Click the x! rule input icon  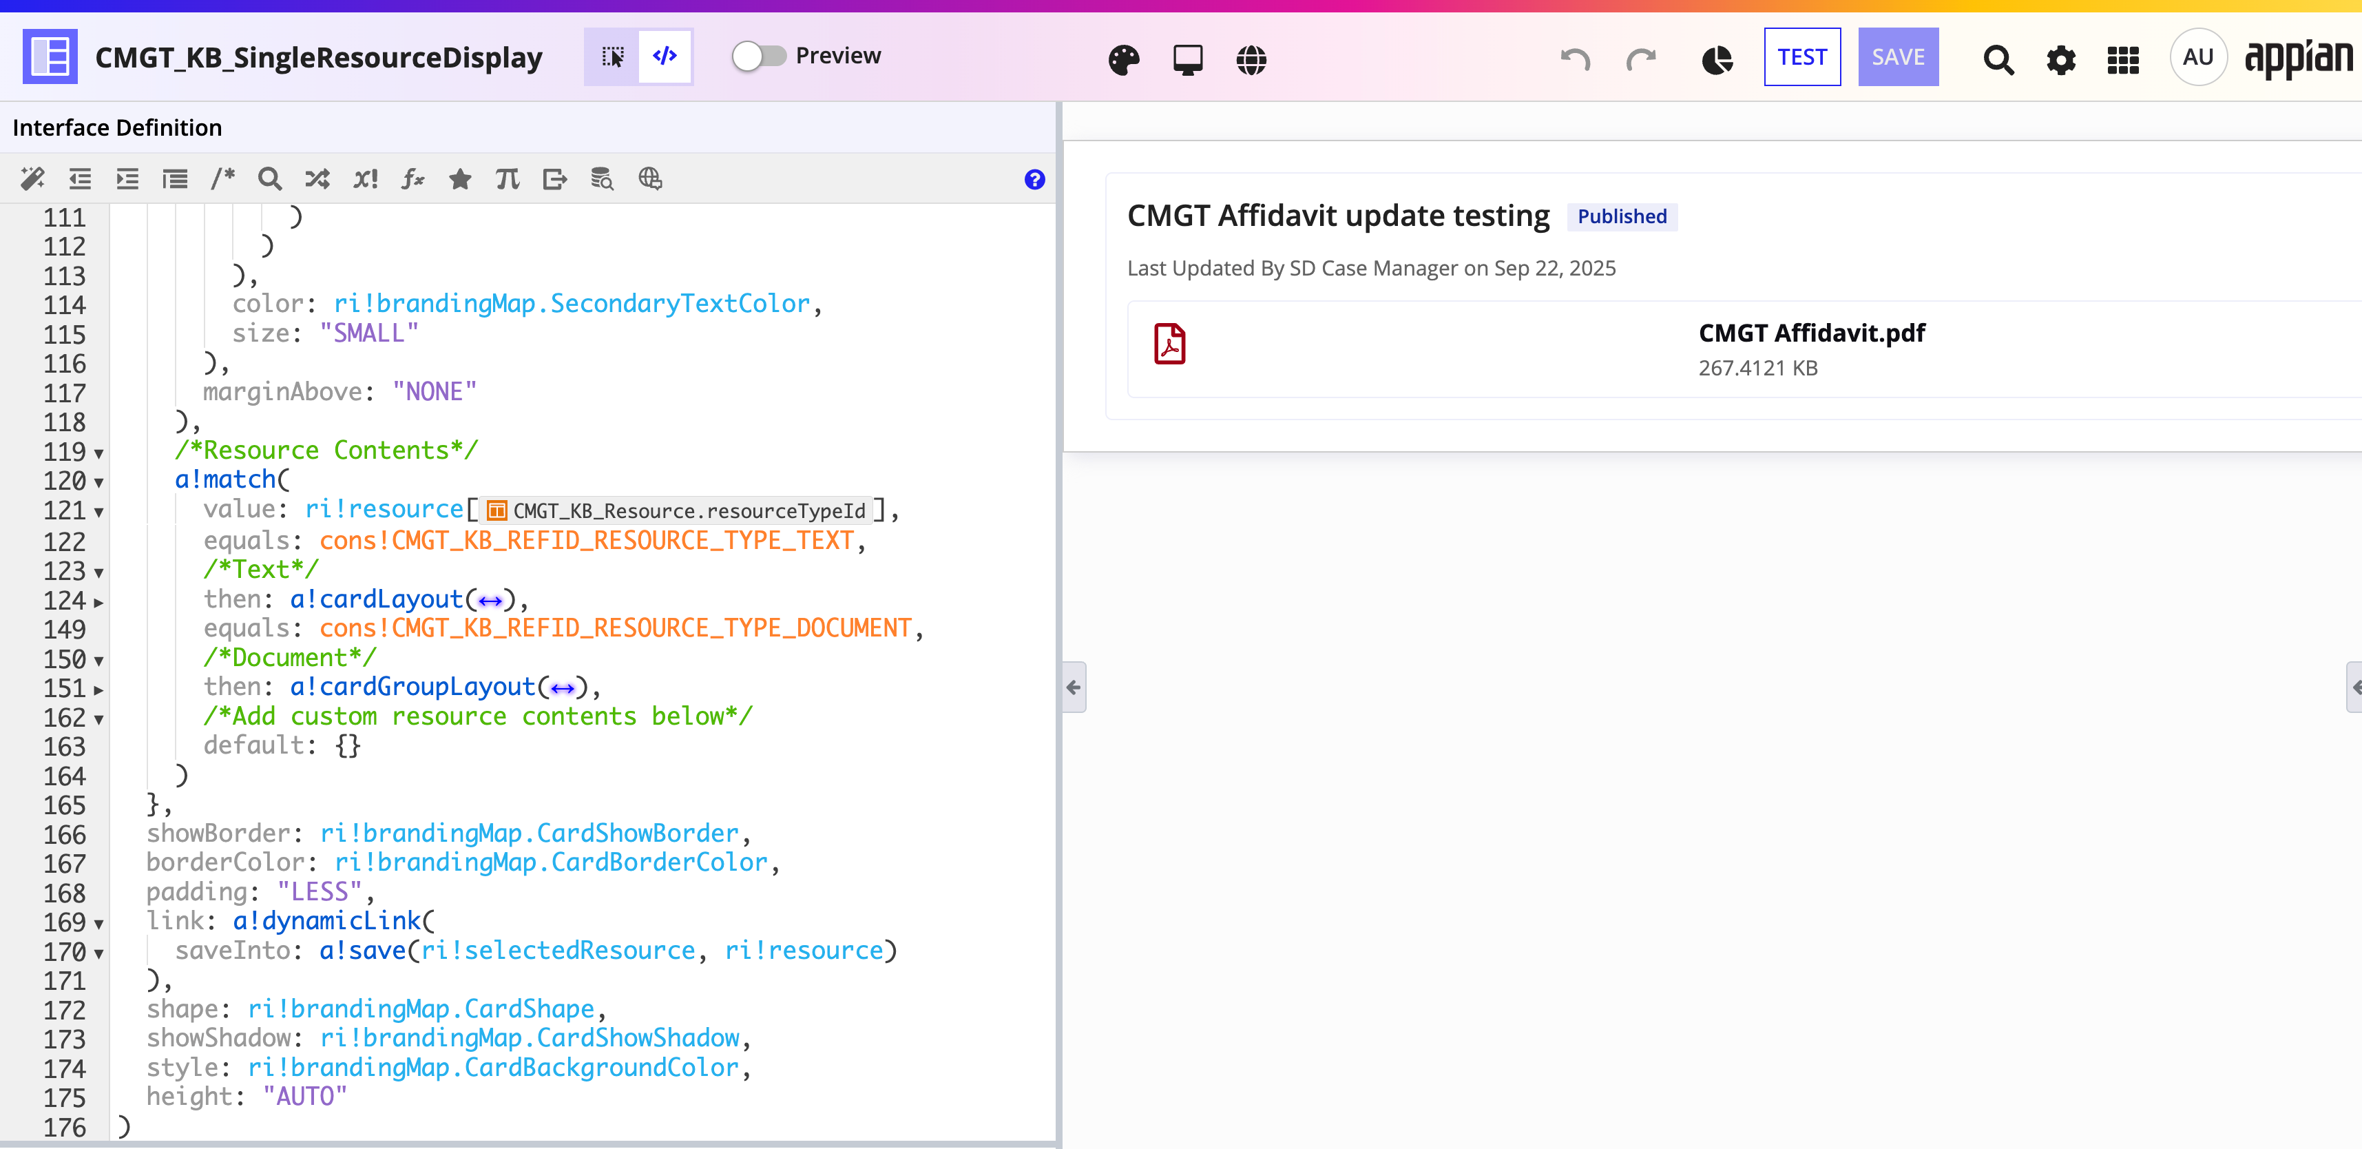[365, 179]
